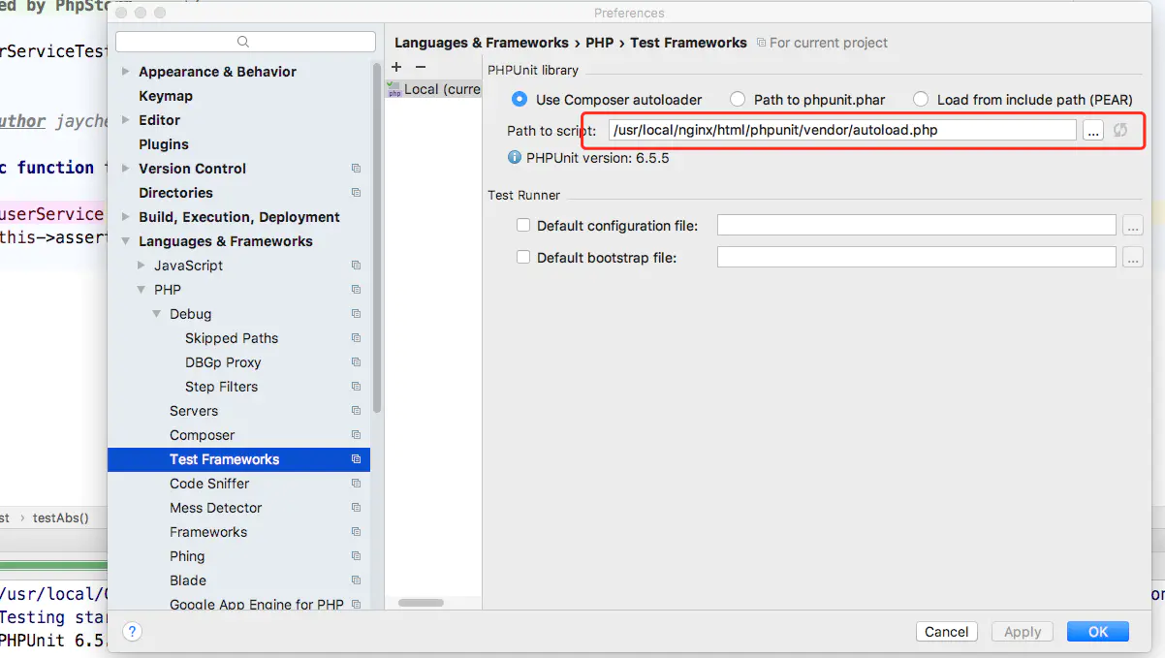Click the project-scope icon beside DBGp Proxy

pos(356,362)
